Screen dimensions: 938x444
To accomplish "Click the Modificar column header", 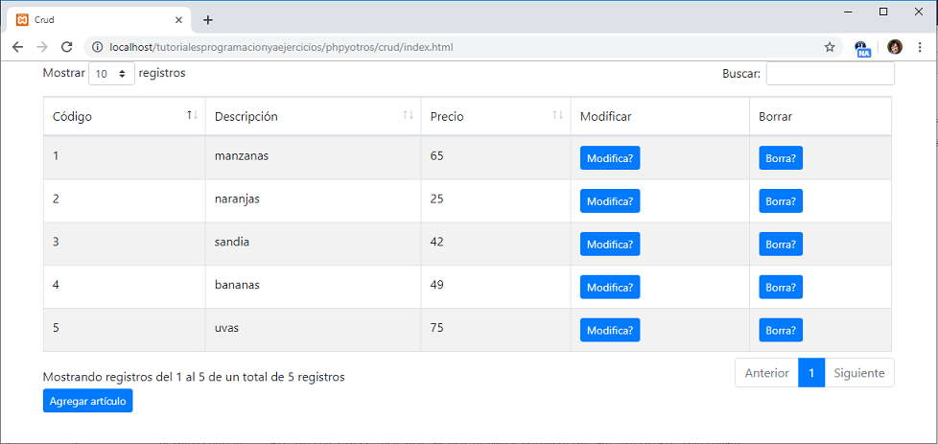I will 660,116.
